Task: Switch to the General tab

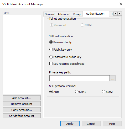Action: 50,14
